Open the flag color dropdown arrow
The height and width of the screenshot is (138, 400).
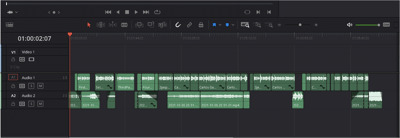(x=220, y=25)
